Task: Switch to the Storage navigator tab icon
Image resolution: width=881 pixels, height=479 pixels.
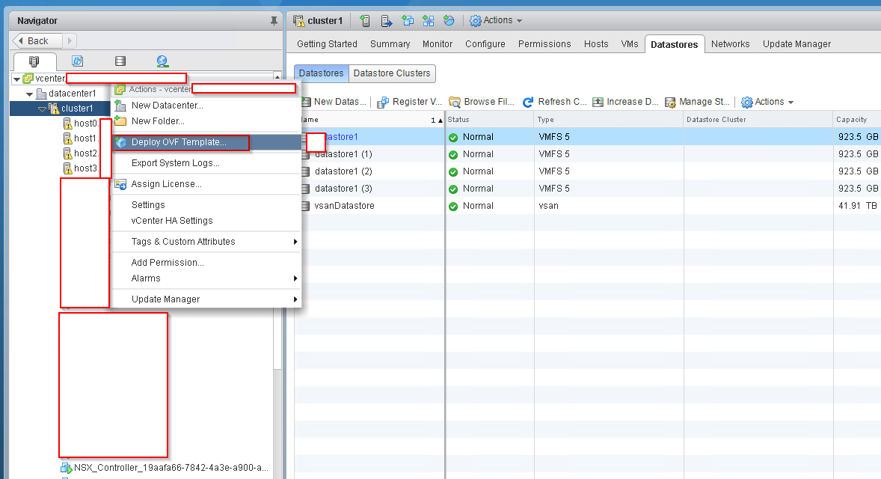Action: pos(120,61)
